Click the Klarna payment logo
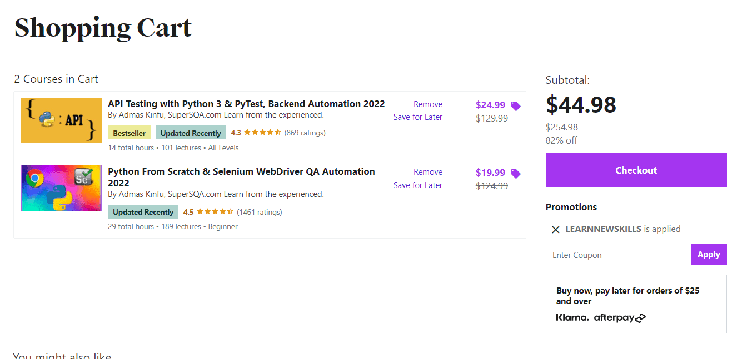This screenshot has height=359, width=742. [x=572, y=317]
